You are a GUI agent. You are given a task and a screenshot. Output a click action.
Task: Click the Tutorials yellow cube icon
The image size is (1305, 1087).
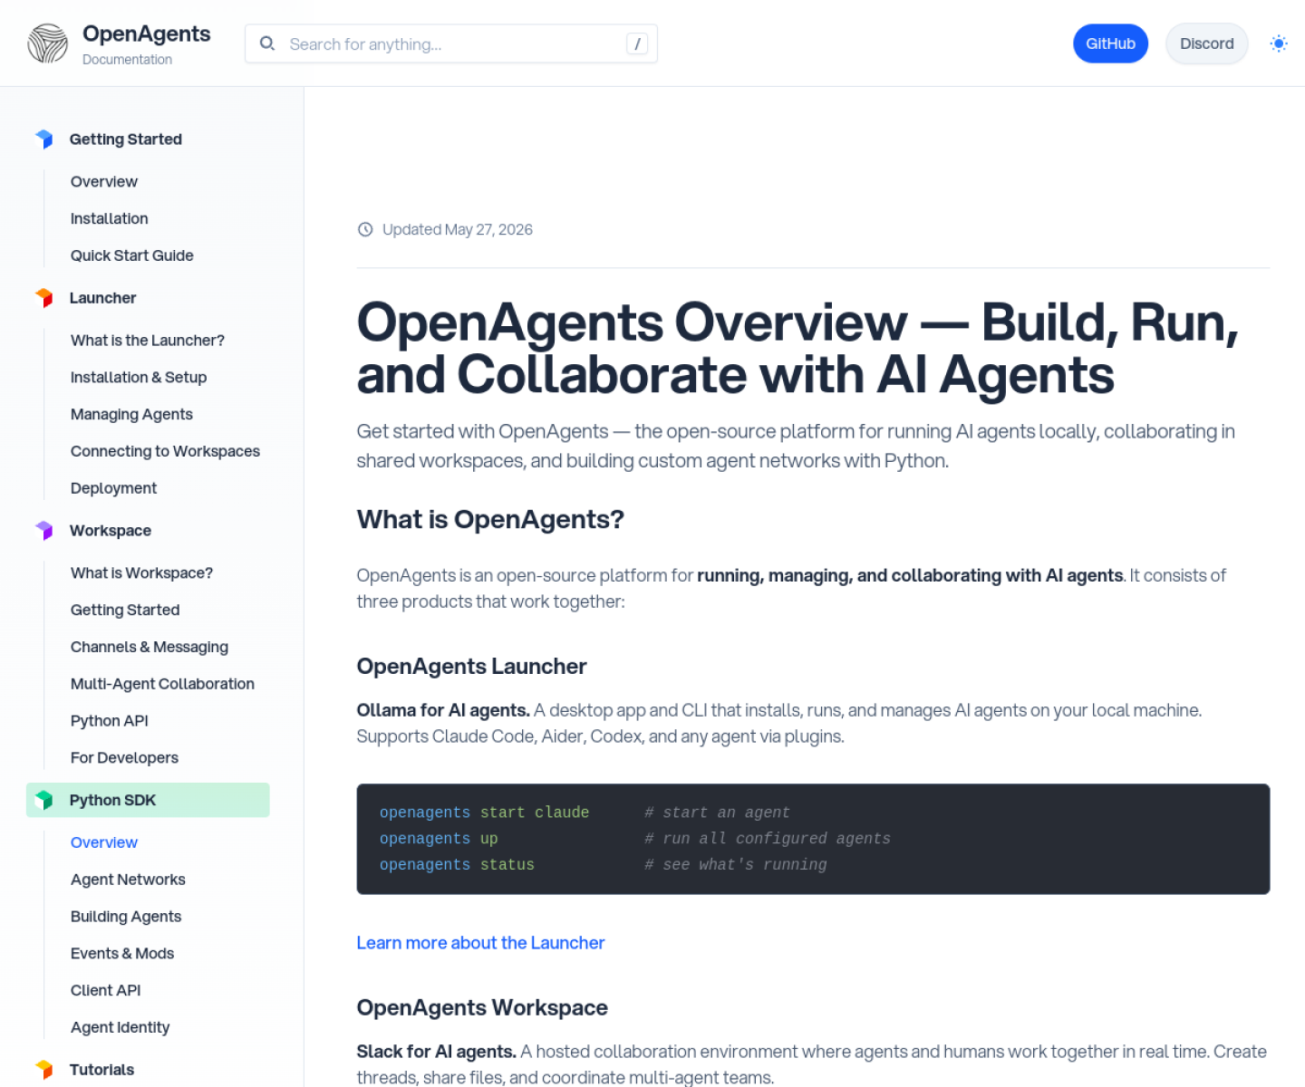[x=43, y=1070]
